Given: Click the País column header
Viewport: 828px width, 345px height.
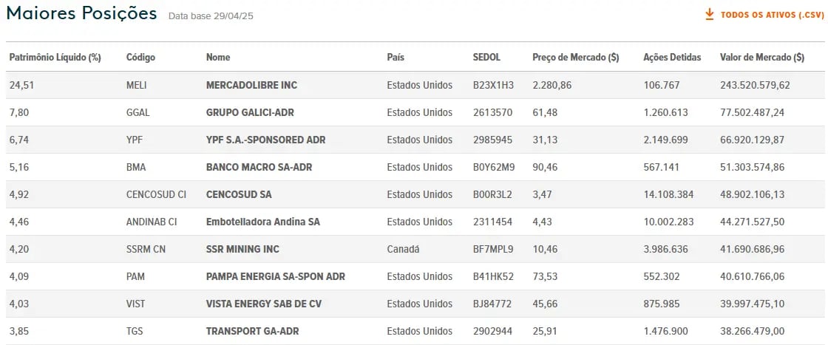Looking at the screenshot, I should click(x=396, y=57).
